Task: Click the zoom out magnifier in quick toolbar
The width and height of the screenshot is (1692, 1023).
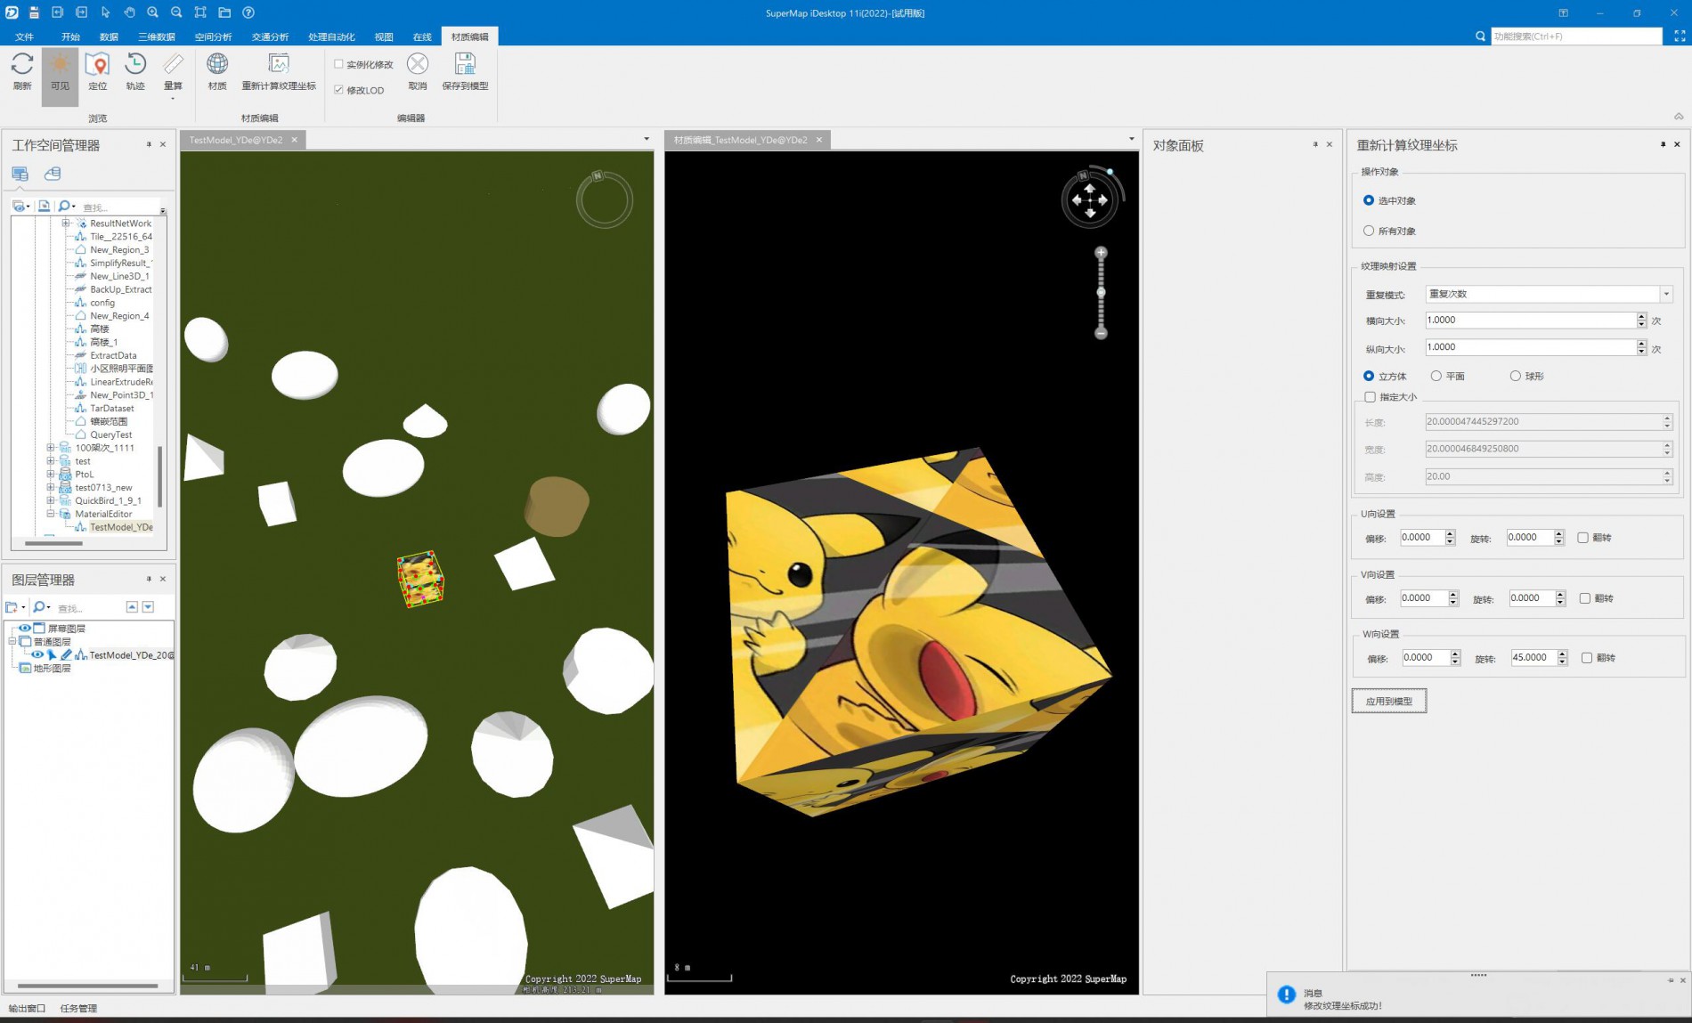Action: click(x=176, y=12)
